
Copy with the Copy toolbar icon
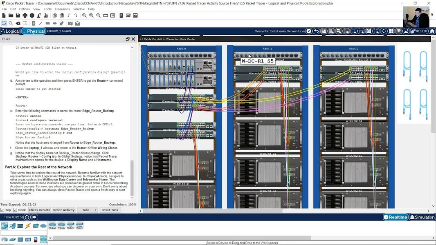55,16
